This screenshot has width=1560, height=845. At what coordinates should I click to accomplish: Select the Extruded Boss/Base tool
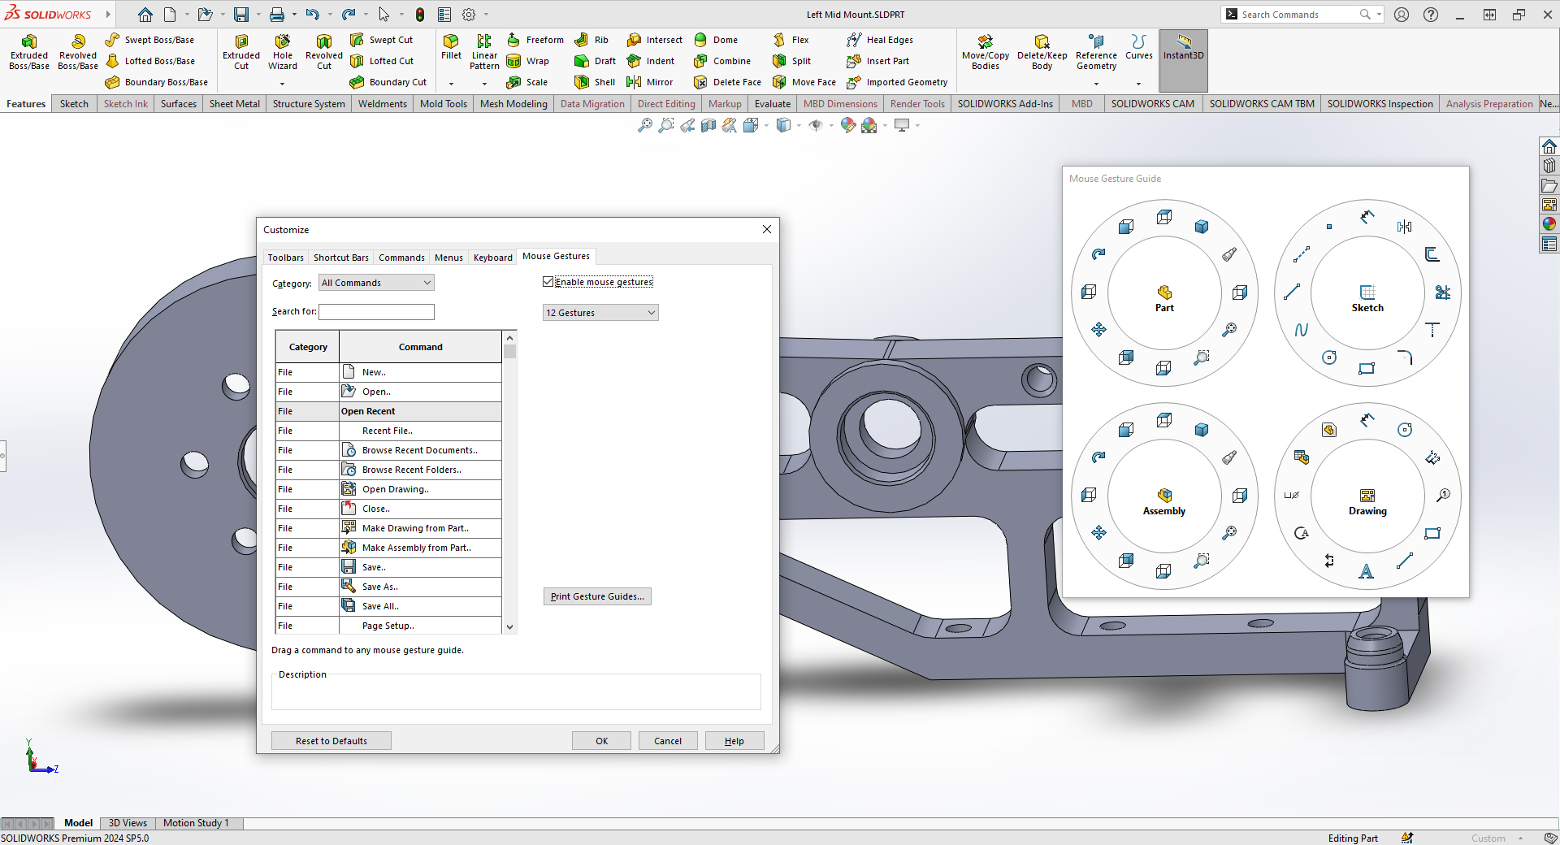29,52
